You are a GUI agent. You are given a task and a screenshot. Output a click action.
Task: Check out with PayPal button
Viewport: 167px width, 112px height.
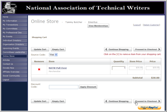[150, 108]
